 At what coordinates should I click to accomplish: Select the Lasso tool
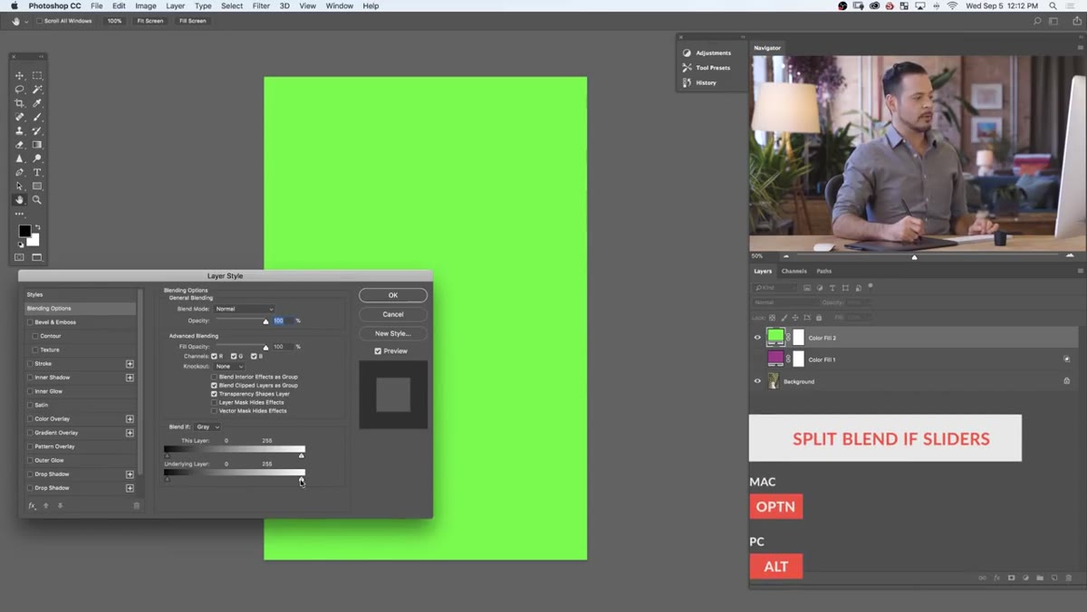(19, 90)
